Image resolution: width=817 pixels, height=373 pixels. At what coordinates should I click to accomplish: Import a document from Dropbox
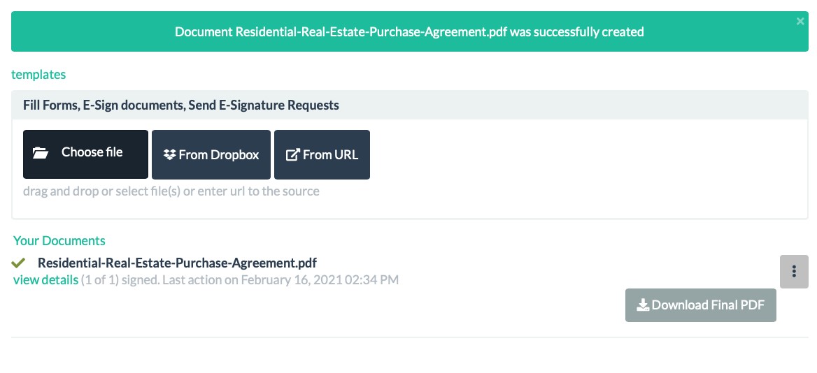[211, 154]
